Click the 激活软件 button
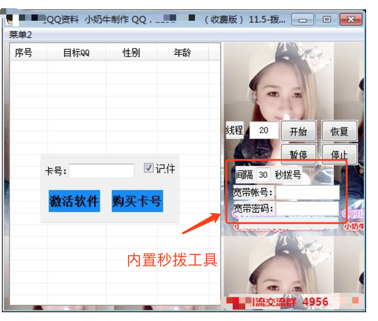The image size is (378, 321). (x=74, y=201)
